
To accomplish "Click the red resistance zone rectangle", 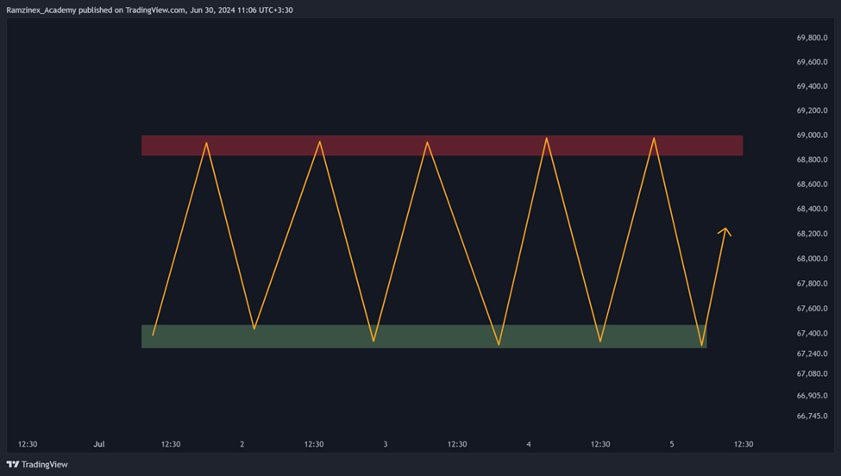I will pyautogui.click(x=442, y=145).
